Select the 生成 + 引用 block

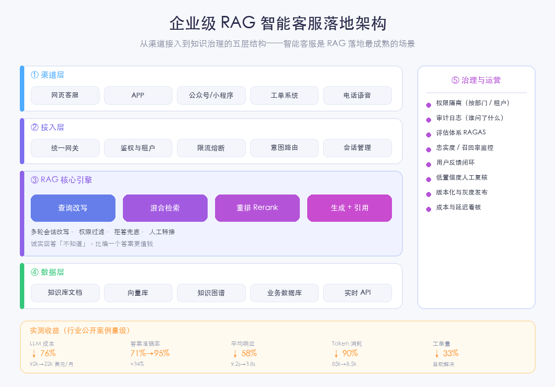(349, 208)
